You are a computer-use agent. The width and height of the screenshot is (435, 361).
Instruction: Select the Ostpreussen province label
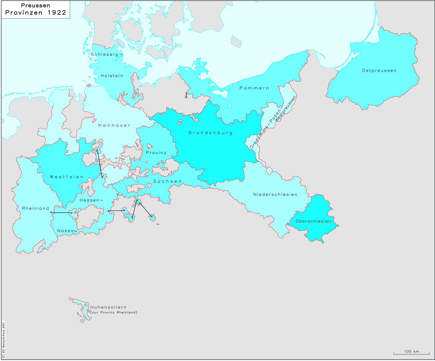(x=379, y=71)
